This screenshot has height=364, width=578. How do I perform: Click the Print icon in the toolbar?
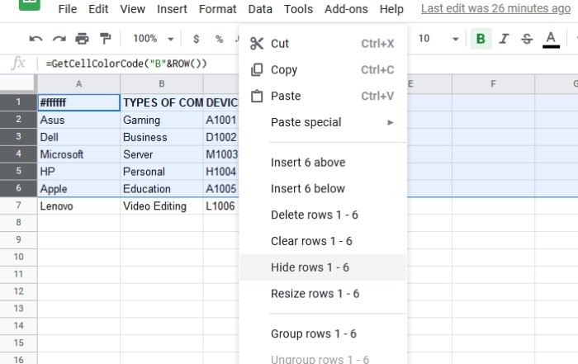(x=82, y=39)
